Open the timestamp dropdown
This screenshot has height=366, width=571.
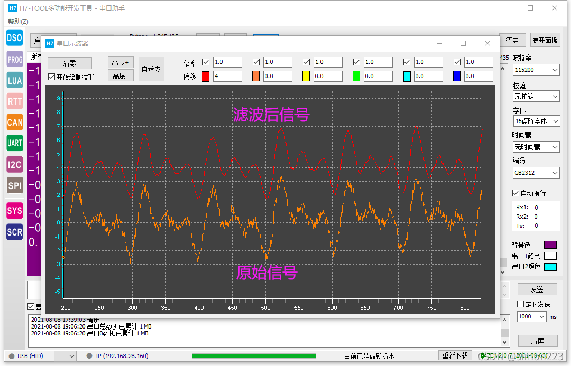tap(536, 147)
